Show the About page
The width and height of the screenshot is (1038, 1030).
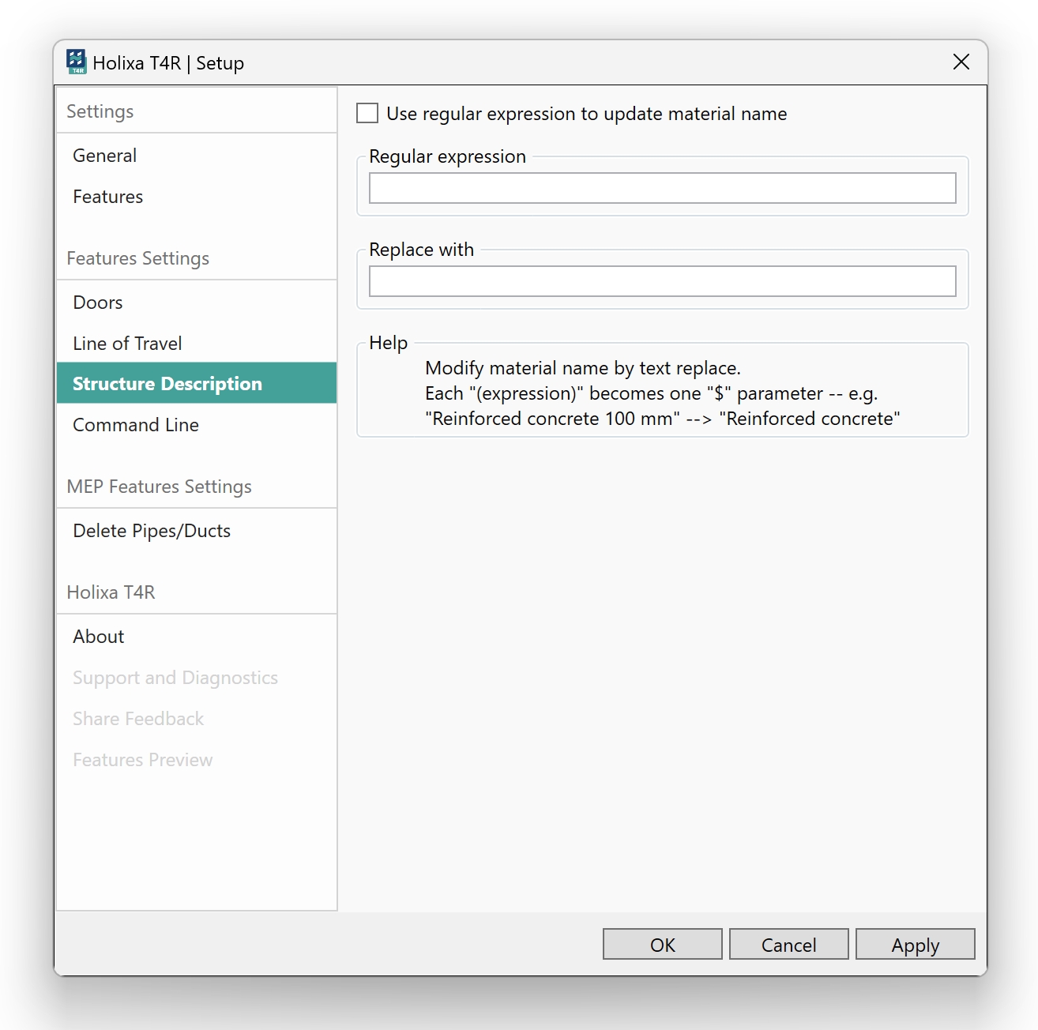pos(99,637)
